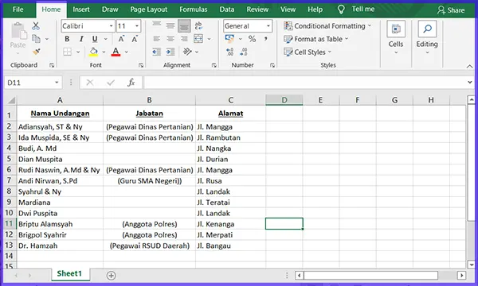Viewport: 478px width, 286px height.
Task: Open the Number format dialog launcher
Action: click(272, 65)
